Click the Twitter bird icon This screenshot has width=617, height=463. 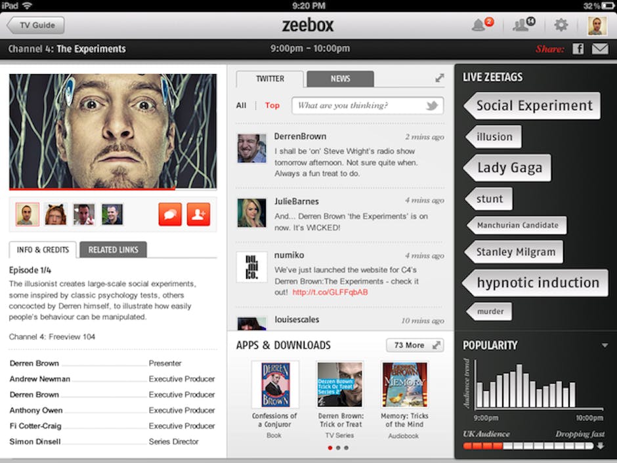[x=432, y=106]
